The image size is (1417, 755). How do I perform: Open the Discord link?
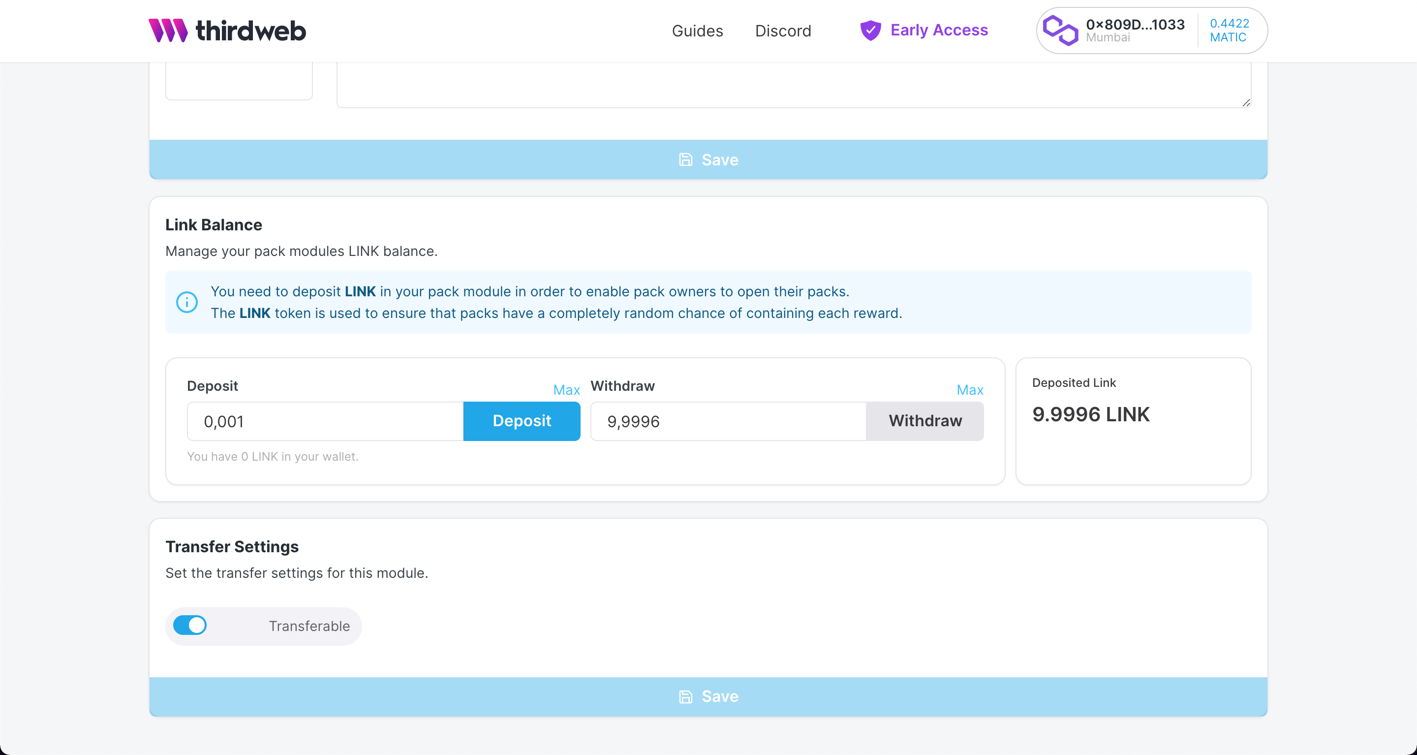click(783, 31)
